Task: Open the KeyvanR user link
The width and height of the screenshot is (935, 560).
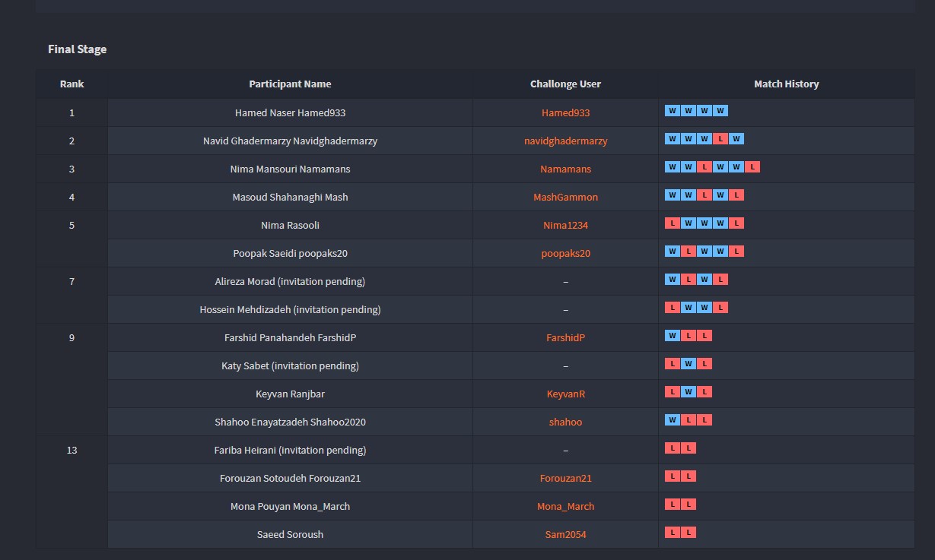Action: (565, 394)
